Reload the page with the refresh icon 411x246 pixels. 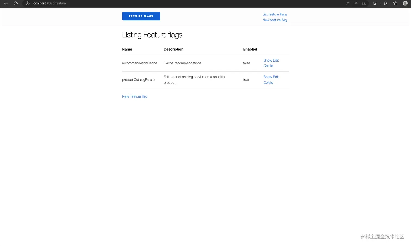16,3
